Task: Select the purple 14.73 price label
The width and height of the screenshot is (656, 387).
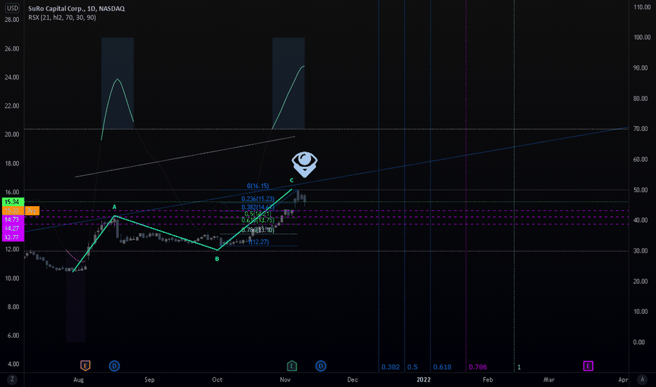Action: tap(12, 220)
